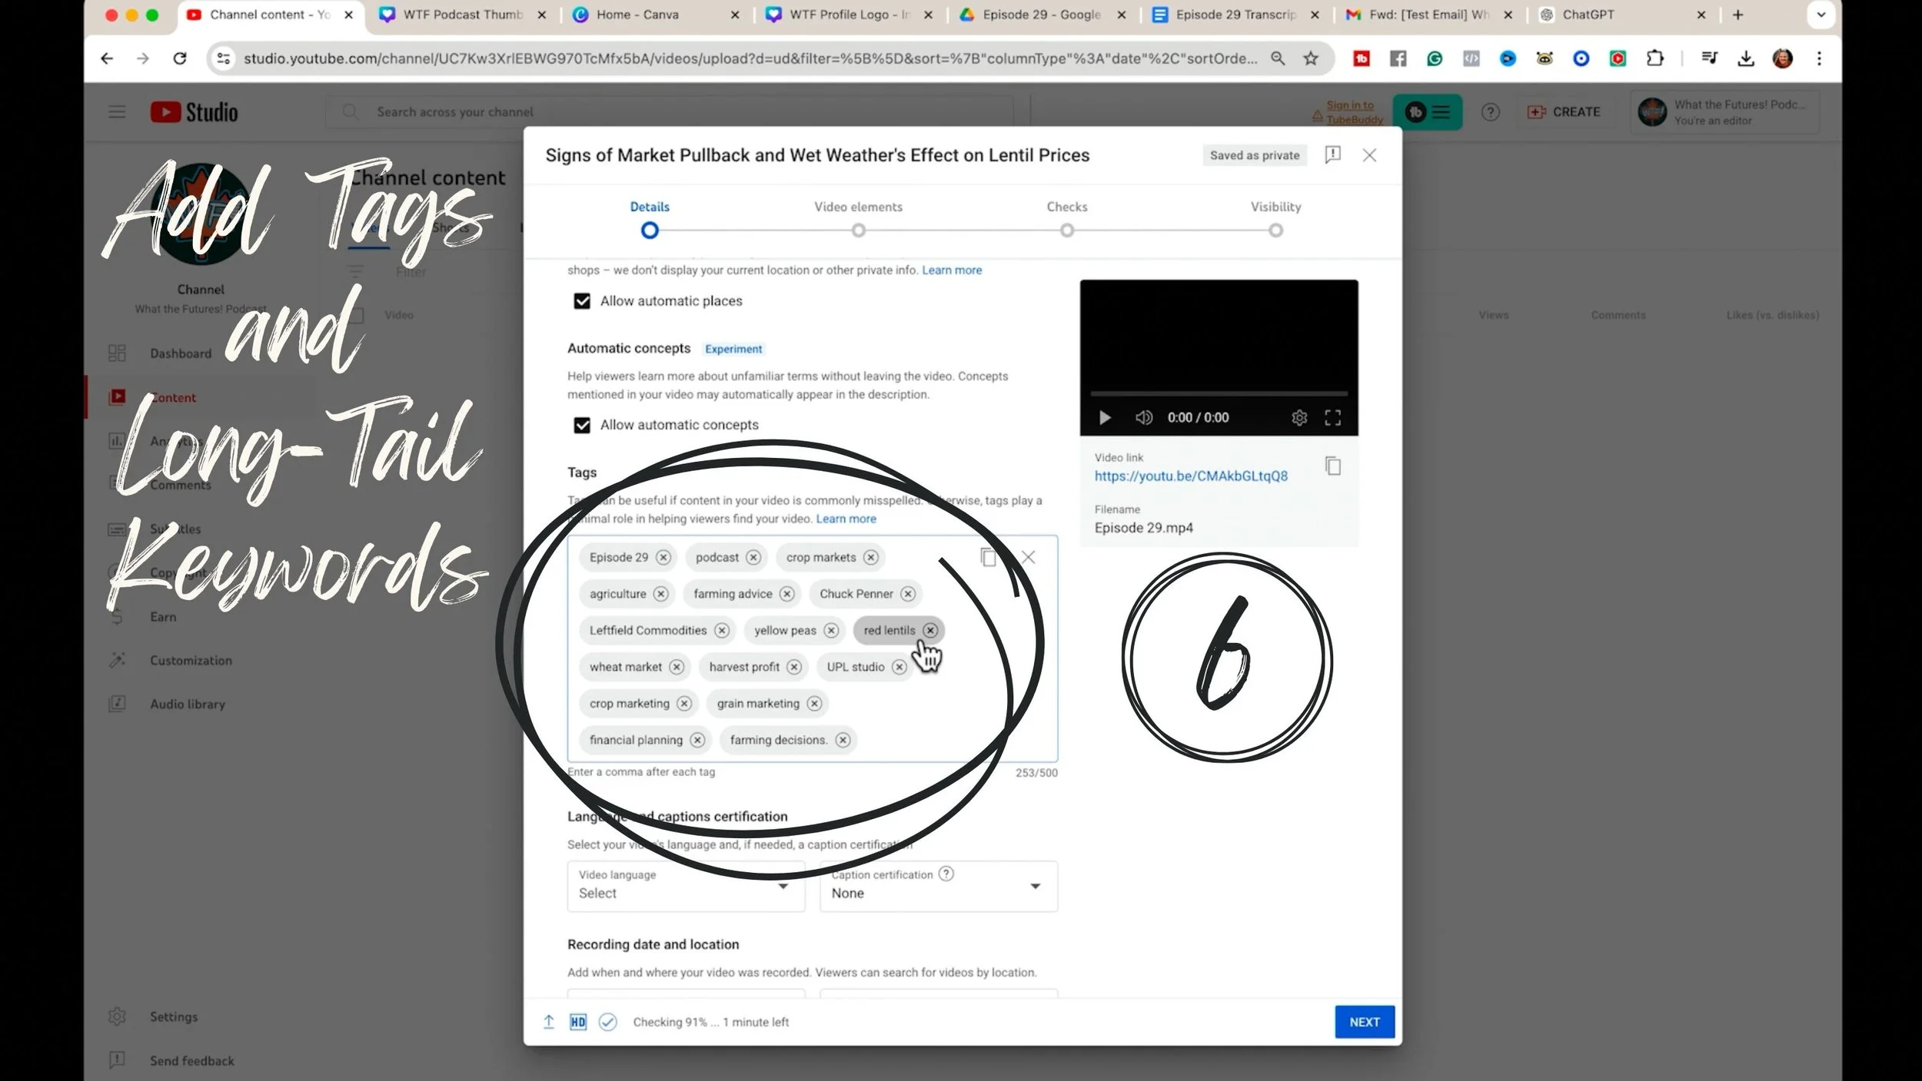Expand the Chrome tab search chevron
This screenshot has height=1081, width=1922.
point(1821,15)
